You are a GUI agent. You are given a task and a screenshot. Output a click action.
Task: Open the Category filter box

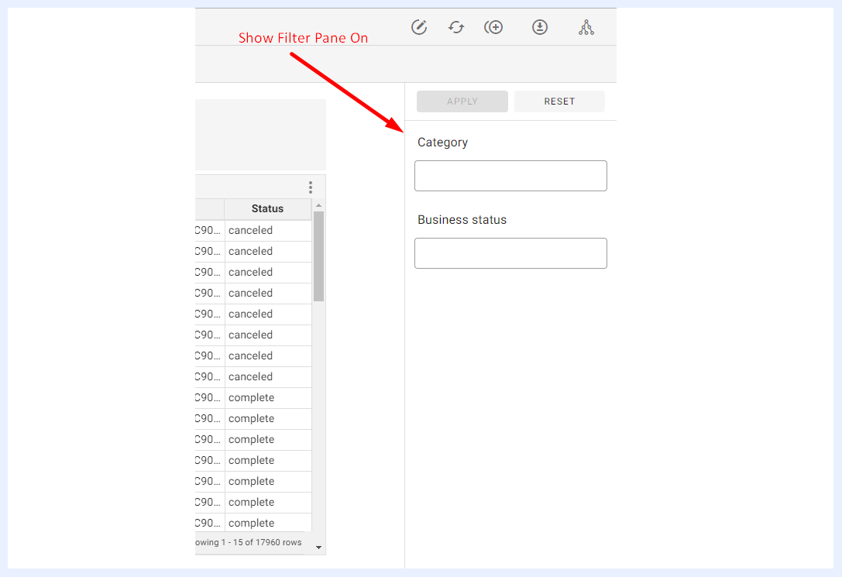coord(510,176)
